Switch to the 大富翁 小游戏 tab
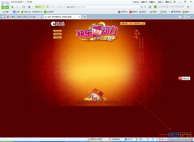Screen dimensions: 194x142 [24, 17]
